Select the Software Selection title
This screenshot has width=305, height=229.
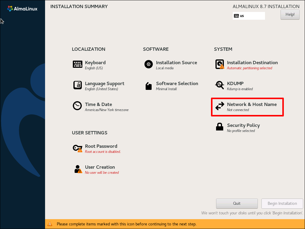[x=177, y=84]
